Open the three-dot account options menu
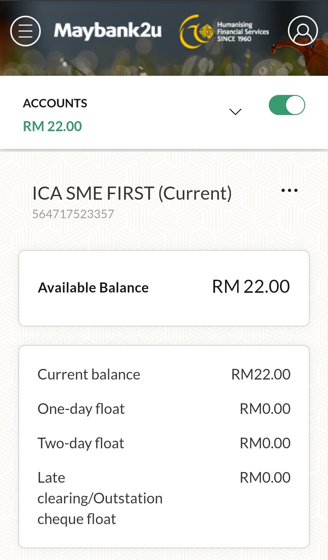This screenshot has width=328, height=560. pos(289,191)
